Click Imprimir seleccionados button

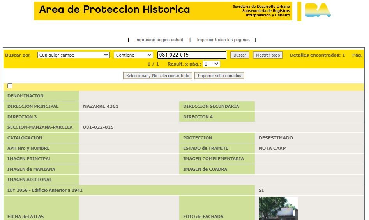click(219, 76)
